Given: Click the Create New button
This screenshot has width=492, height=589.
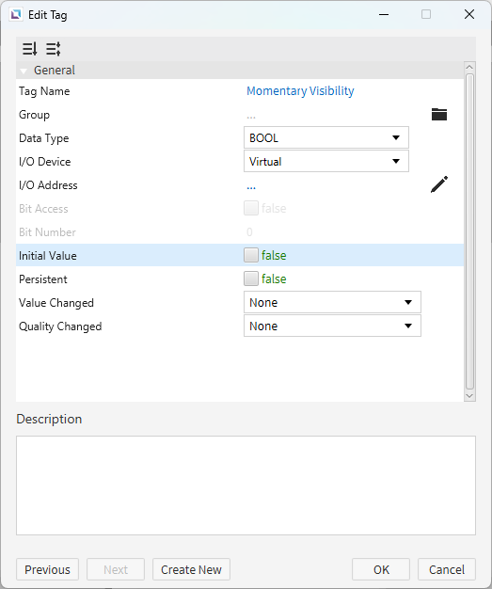Looking at the screenshot, I should (191, 569).
